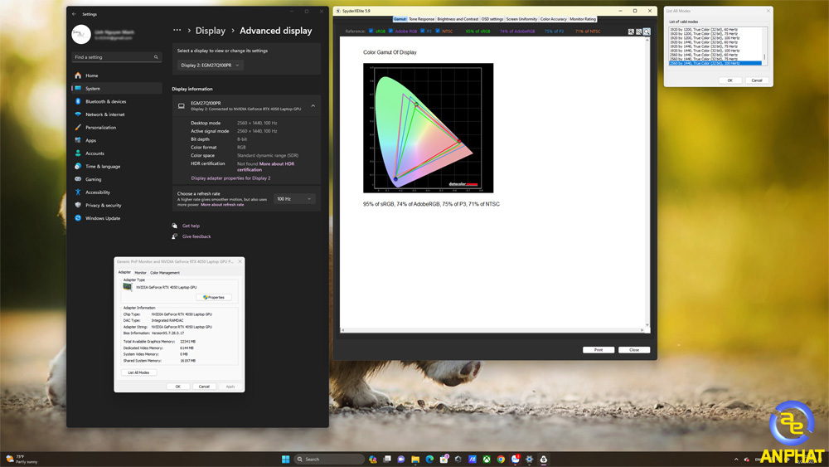The height and width of the screenshot is (467, 829).
Task: Click Task View icon on the taskbar
Action: [387, 459]
